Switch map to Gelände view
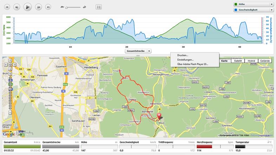 click(265, 61)
